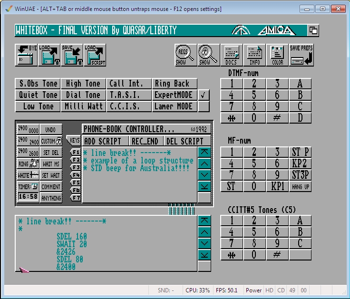Play the Ring Back tone
Screen dimensions: 350x299
pos(175,84)
